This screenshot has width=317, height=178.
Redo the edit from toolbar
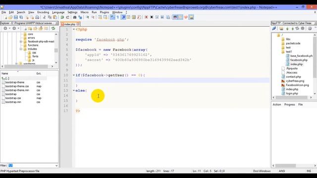[67, 17]
